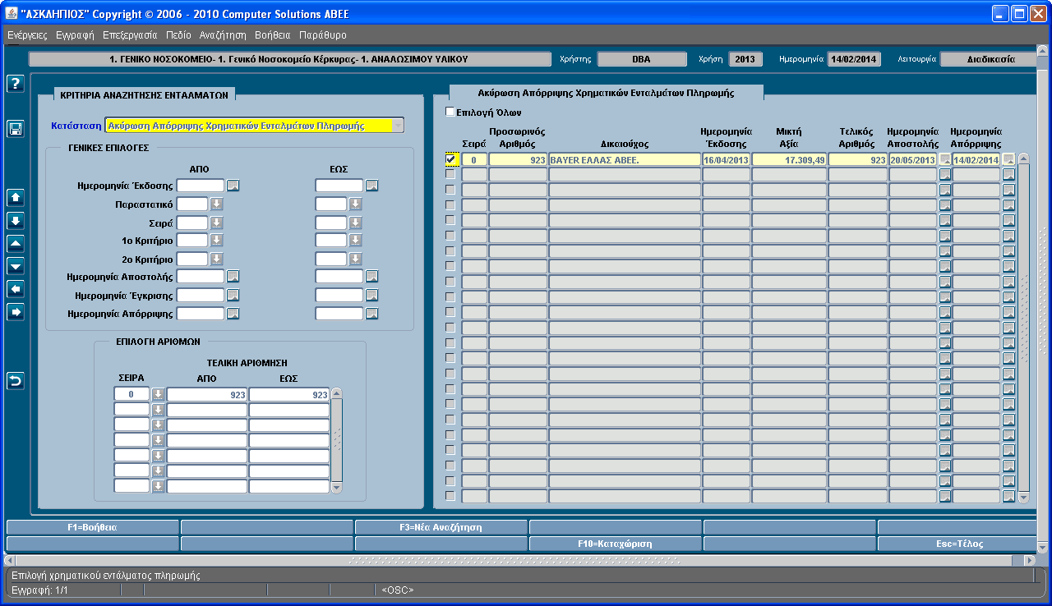Viewport: 1052px width, 606px height.
Task: Open the Επεξεργασία menu
Action: click(130, 35)
